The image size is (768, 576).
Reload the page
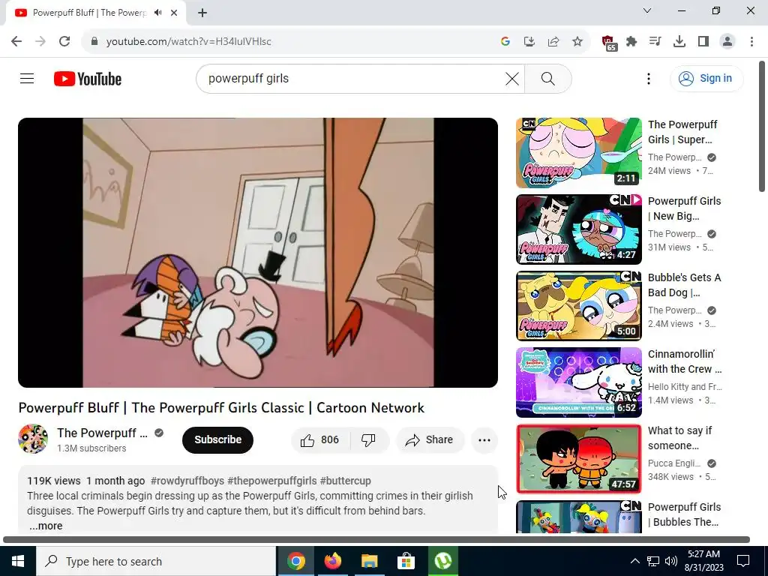coord(64,41)
